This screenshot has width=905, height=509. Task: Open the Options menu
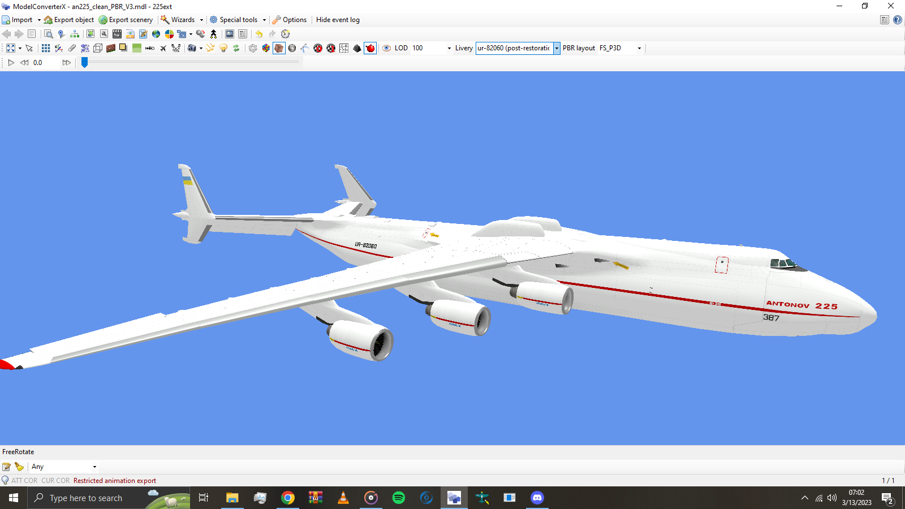290,20
